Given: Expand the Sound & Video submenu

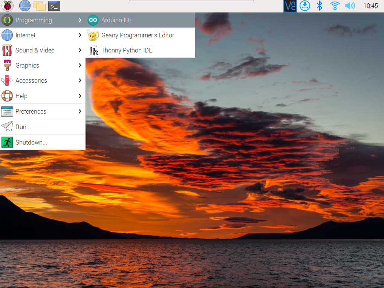Looking at the screenshot, I should pos(35,50).
